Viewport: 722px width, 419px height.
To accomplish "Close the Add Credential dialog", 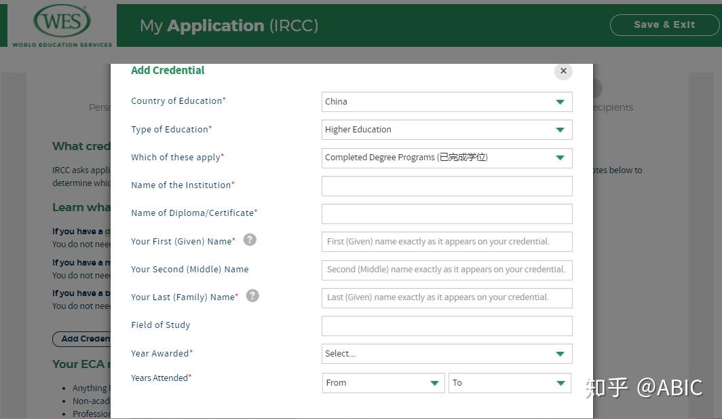I will point(563,71).
